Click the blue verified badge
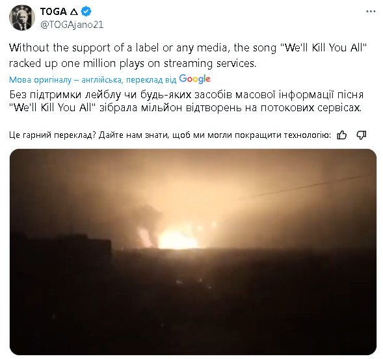383x359 pixels. [x=86, y=12]
